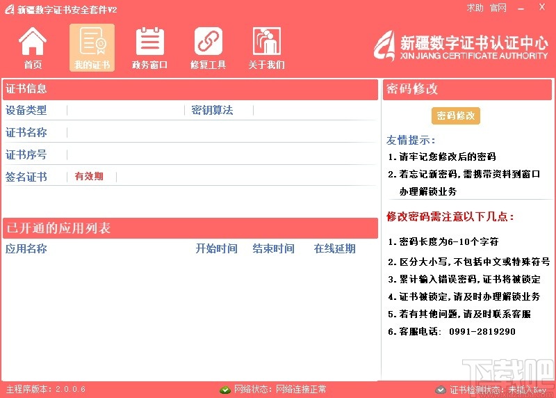The image size is (556, 398).
Task: Click the 结束时间 column header
Action: point(273,248)
